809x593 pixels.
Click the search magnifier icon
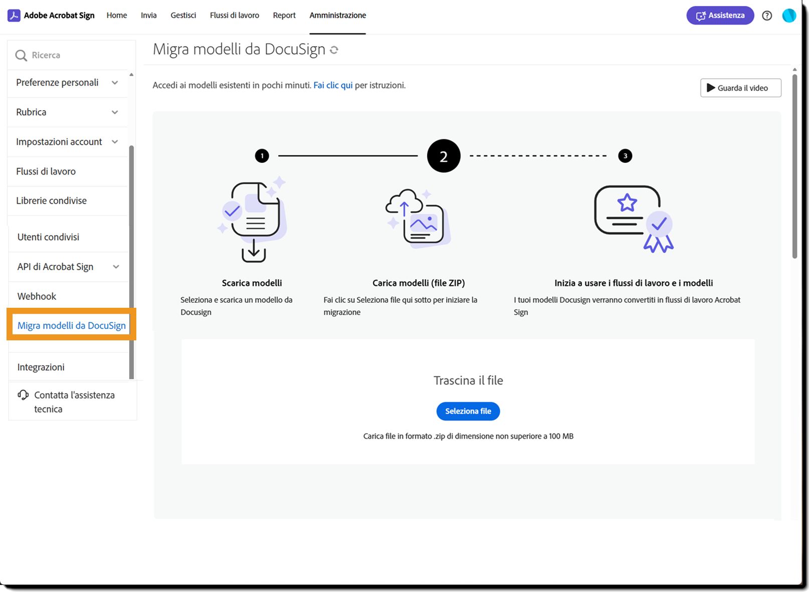(x=21, y=55)
